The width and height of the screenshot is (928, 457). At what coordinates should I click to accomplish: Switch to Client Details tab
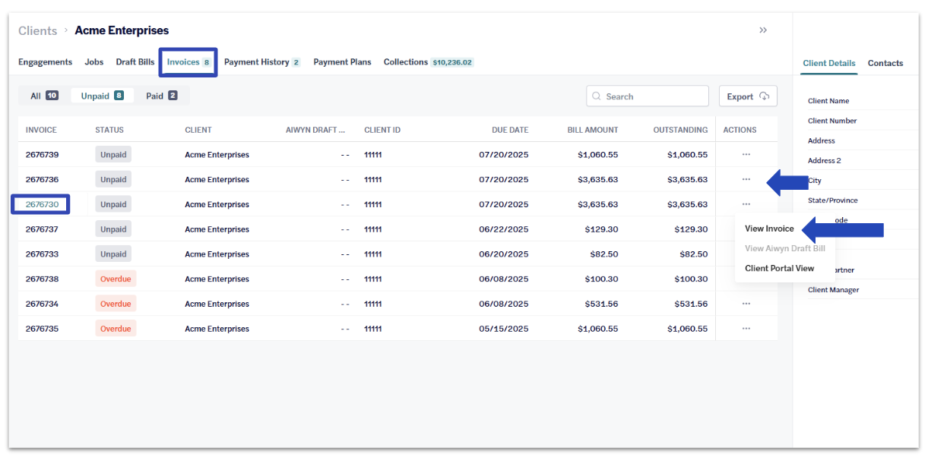829,63
